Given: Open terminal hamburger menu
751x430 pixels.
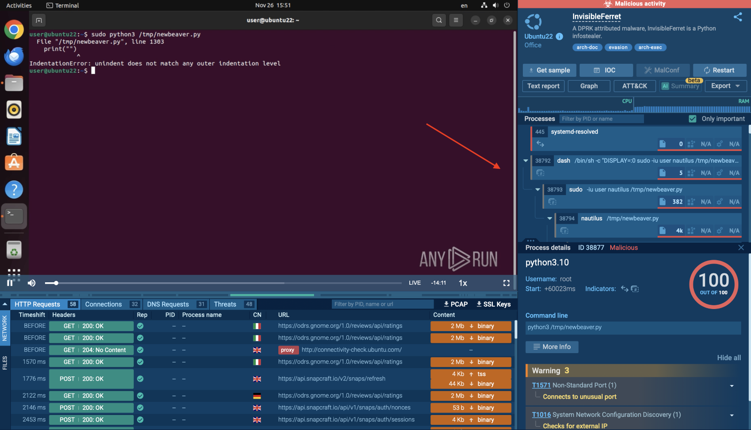Looking at the screenshot, I should 456,20.
